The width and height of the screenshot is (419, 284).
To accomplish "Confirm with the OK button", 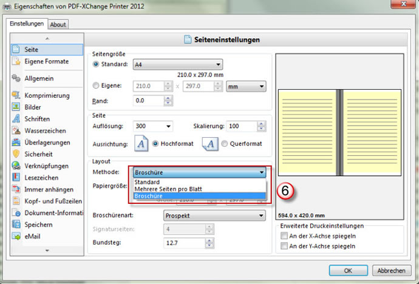I will (348, 271).
